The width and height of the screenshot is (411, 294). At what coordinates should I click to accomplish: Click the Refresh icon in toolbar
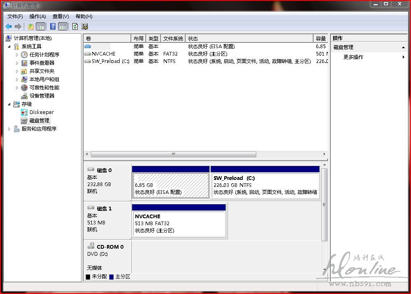(75, 26)
